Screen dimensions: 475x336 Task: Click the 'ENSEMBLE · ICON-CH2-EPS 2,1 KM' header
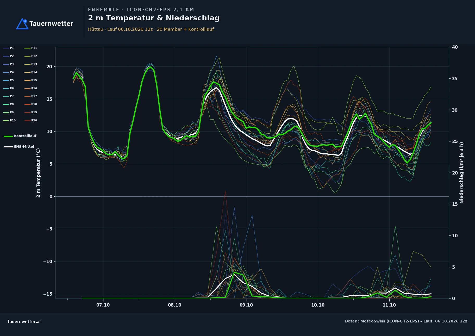[141, 10]
